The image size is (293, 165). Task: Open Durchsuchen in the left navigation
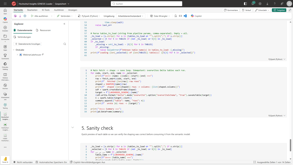5,38
